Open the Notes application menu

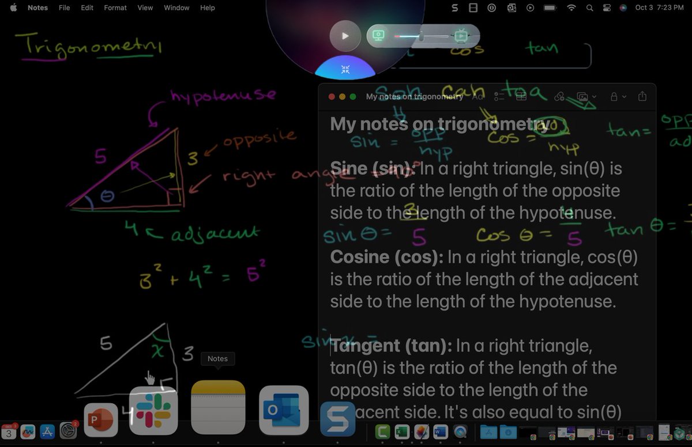37,7
